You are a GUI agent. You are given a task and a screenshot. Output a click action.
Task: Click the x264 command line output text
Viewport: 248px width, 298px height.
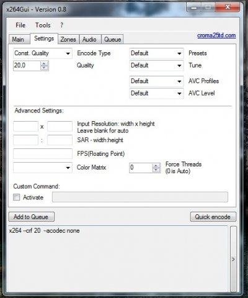pyautogui.click(x=45, y=231)
